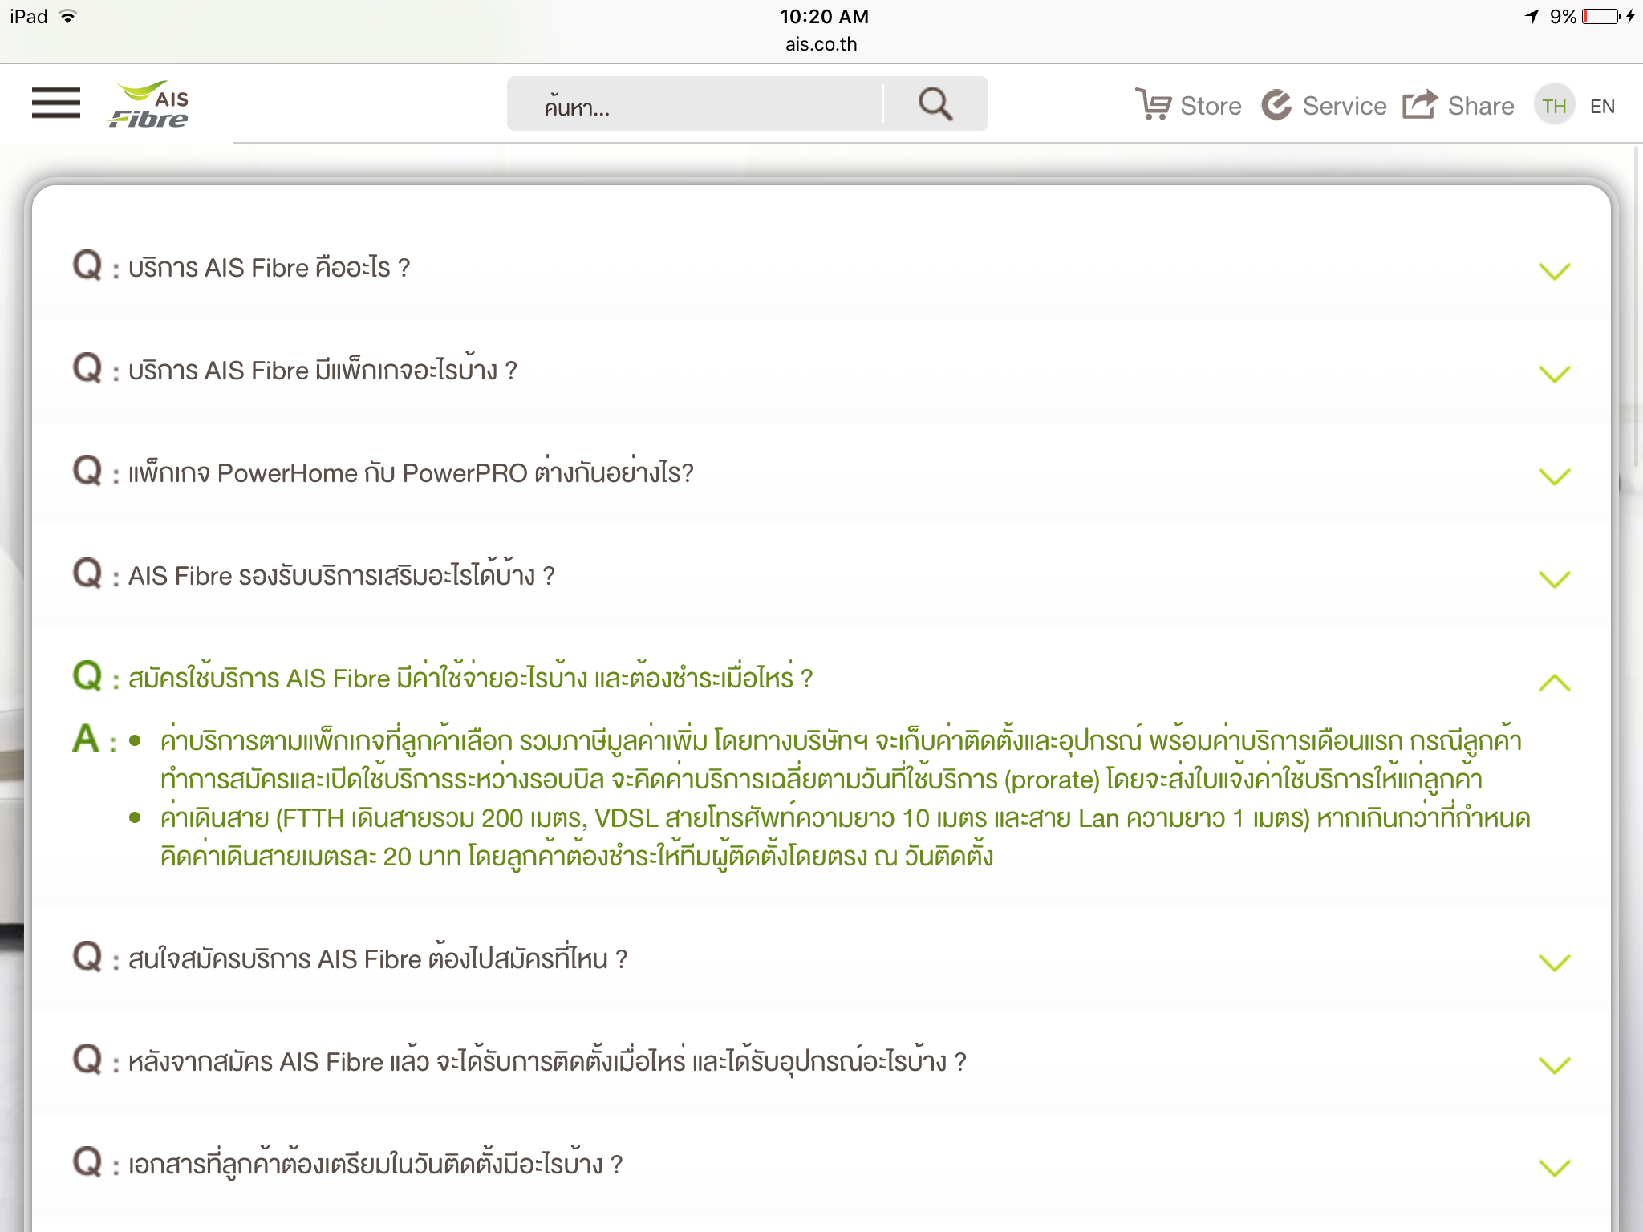Expand chevron for บริการ AIS Fibre คืออะไร
The image size is (1643, 1232).
click(1555, 271)
